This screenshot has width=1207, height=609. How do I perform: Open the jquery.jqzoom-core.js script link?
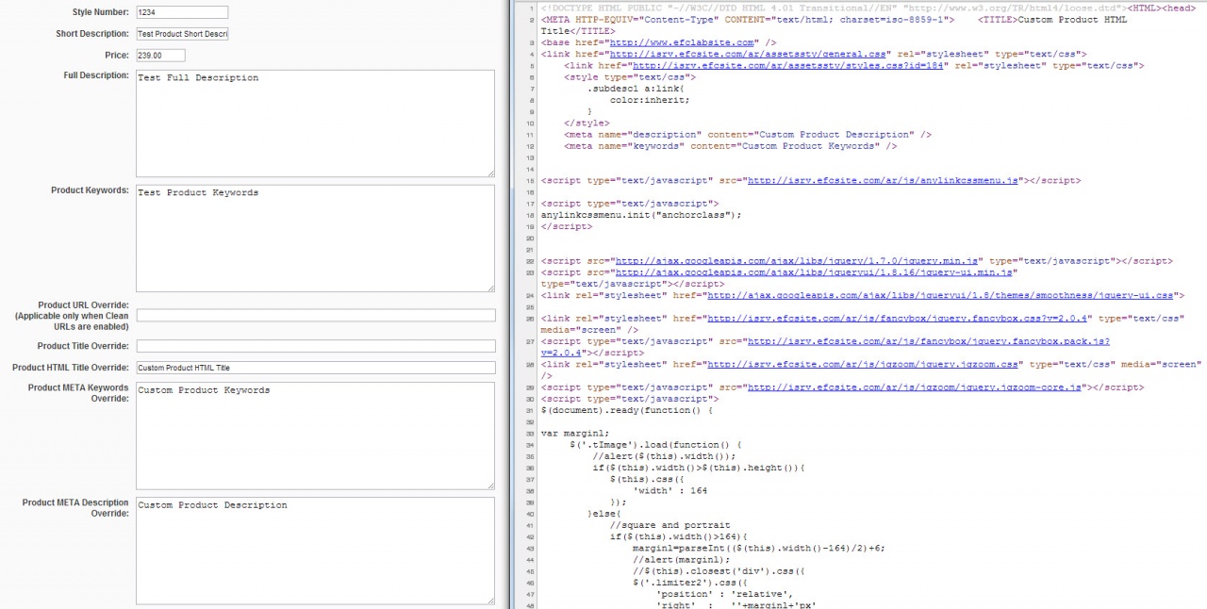coord(916,387)
